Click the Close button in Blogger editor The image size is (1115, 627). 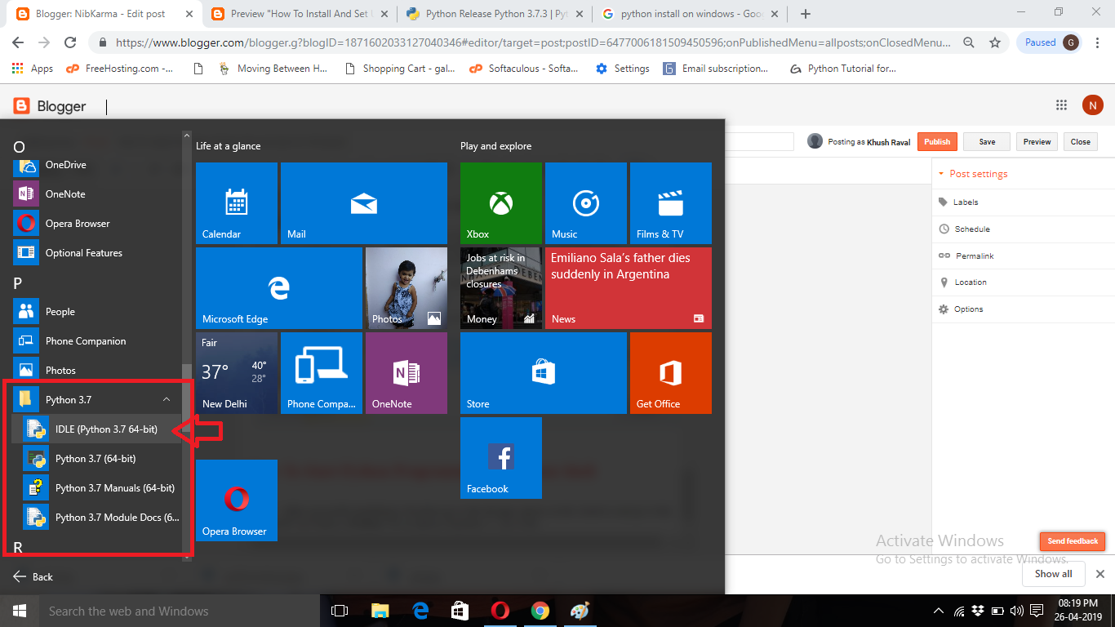[1080, 141]
